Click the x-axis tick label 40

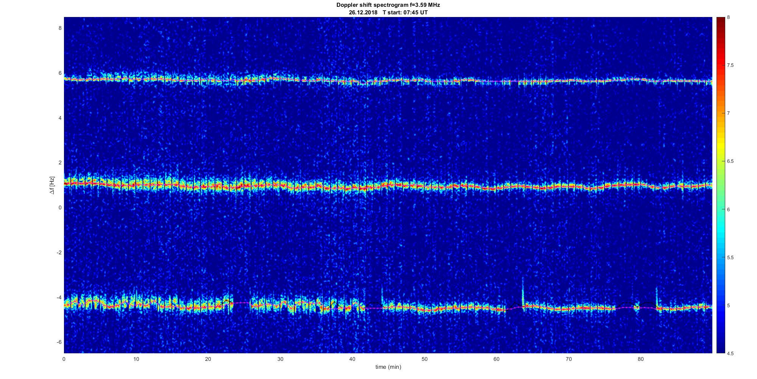352,359
